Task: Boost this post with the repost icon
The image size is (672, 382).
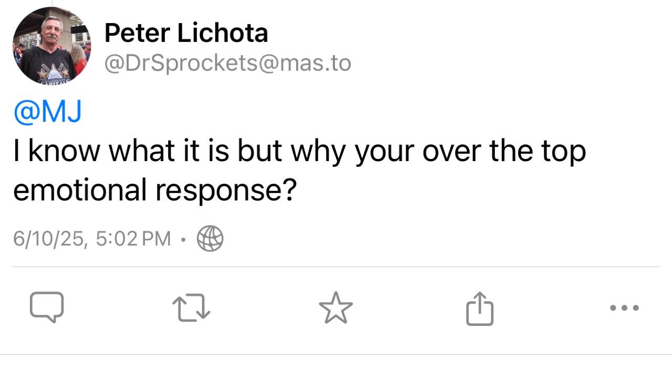Action: point(192,307)
